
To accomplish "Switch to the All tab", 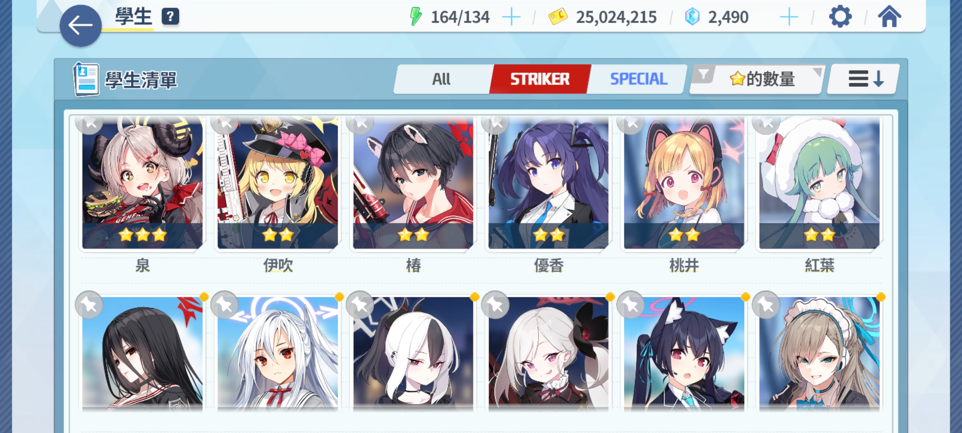I will click(x=442, y=79).
